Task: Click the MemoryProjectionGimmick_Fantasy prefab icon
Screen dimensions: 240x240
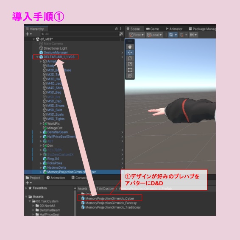Action: point(83,203)
